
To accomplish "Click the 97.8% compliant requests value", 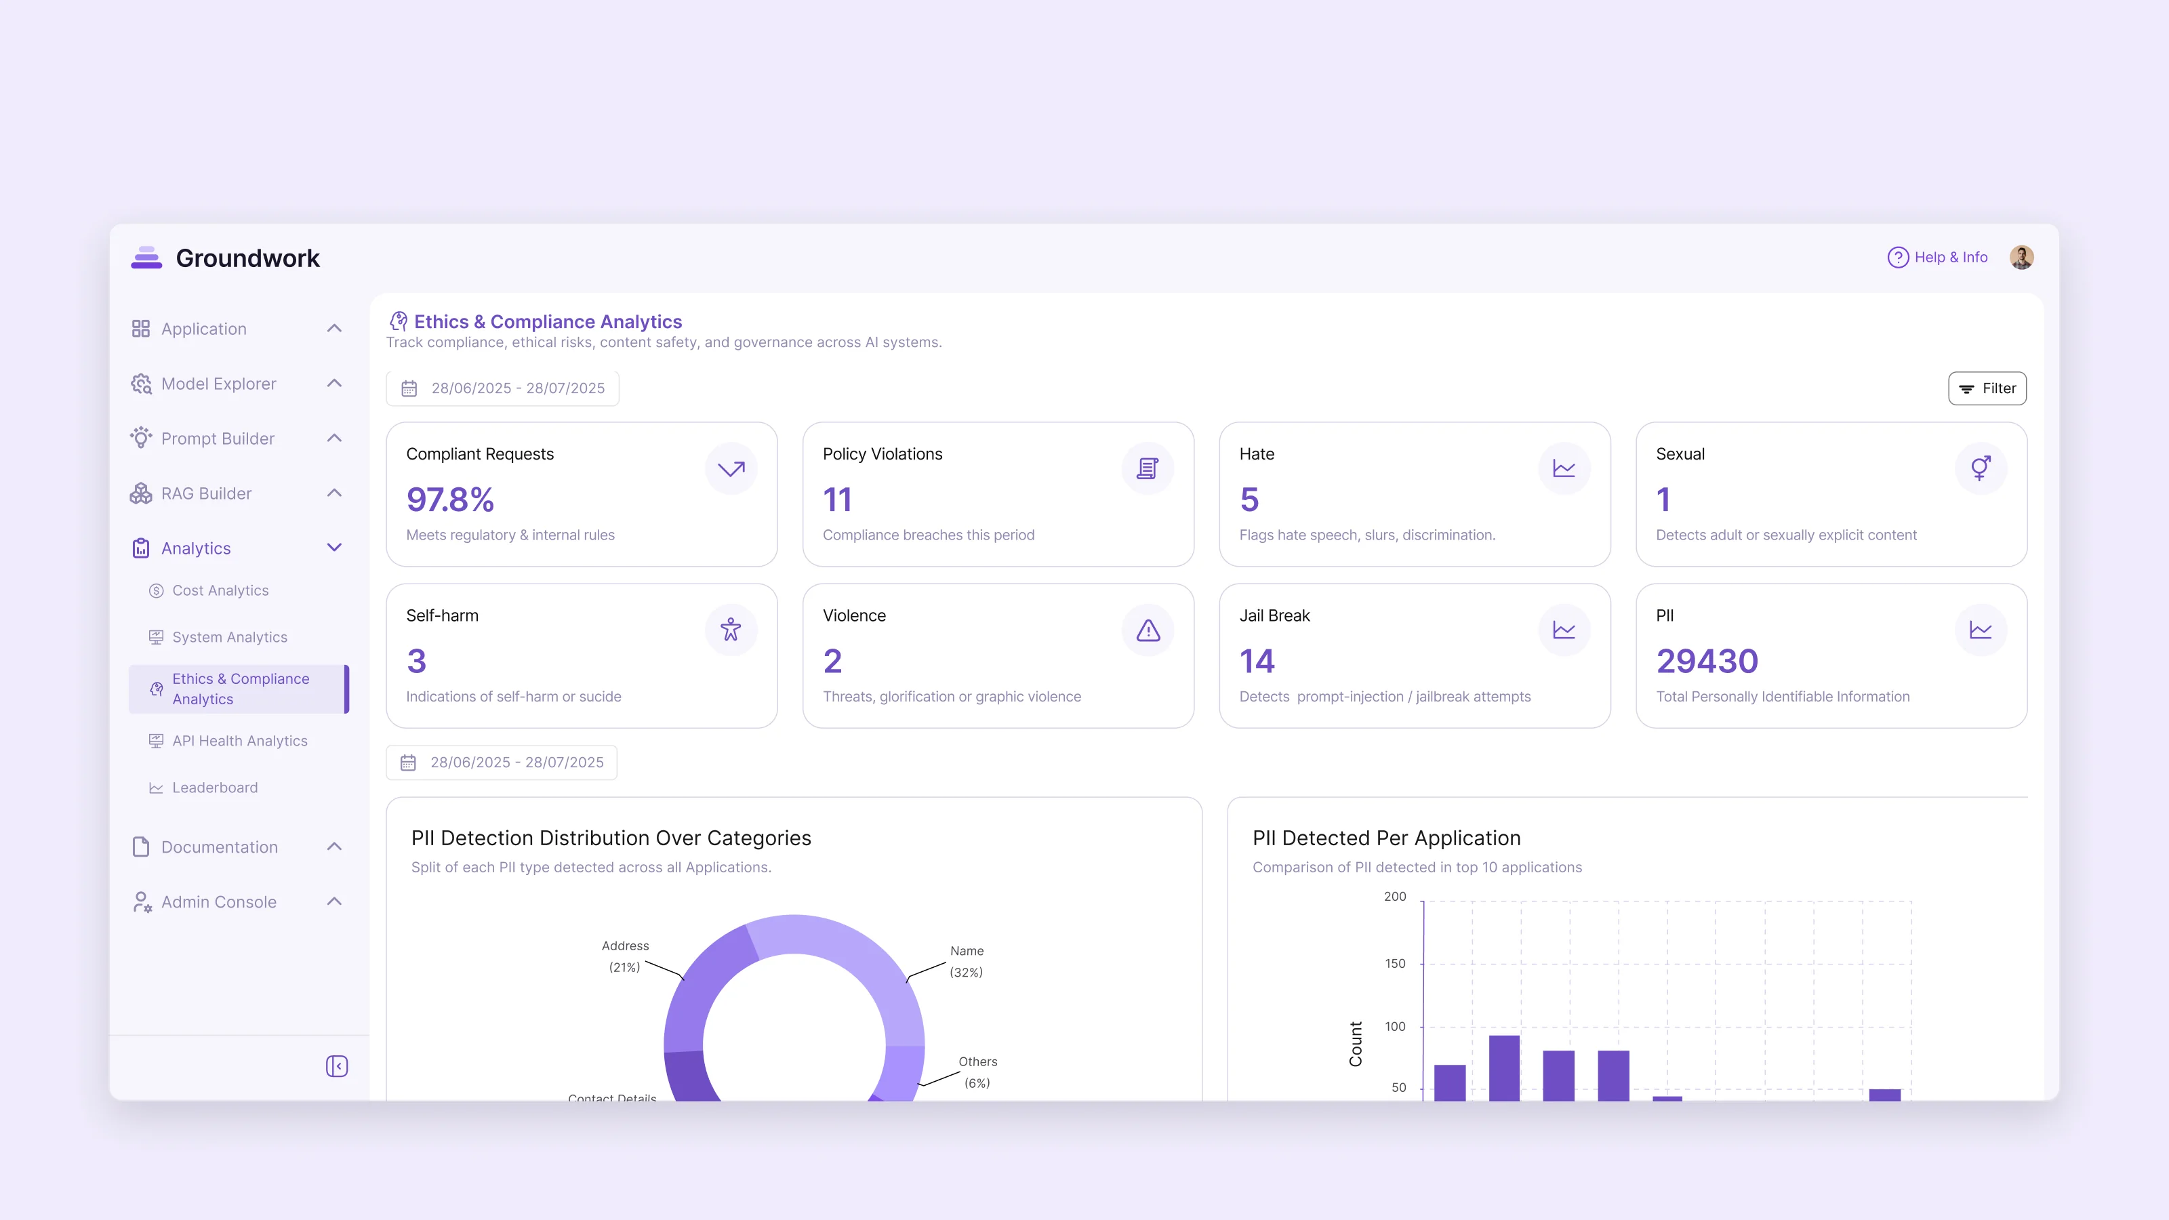I will click(449, 500).
